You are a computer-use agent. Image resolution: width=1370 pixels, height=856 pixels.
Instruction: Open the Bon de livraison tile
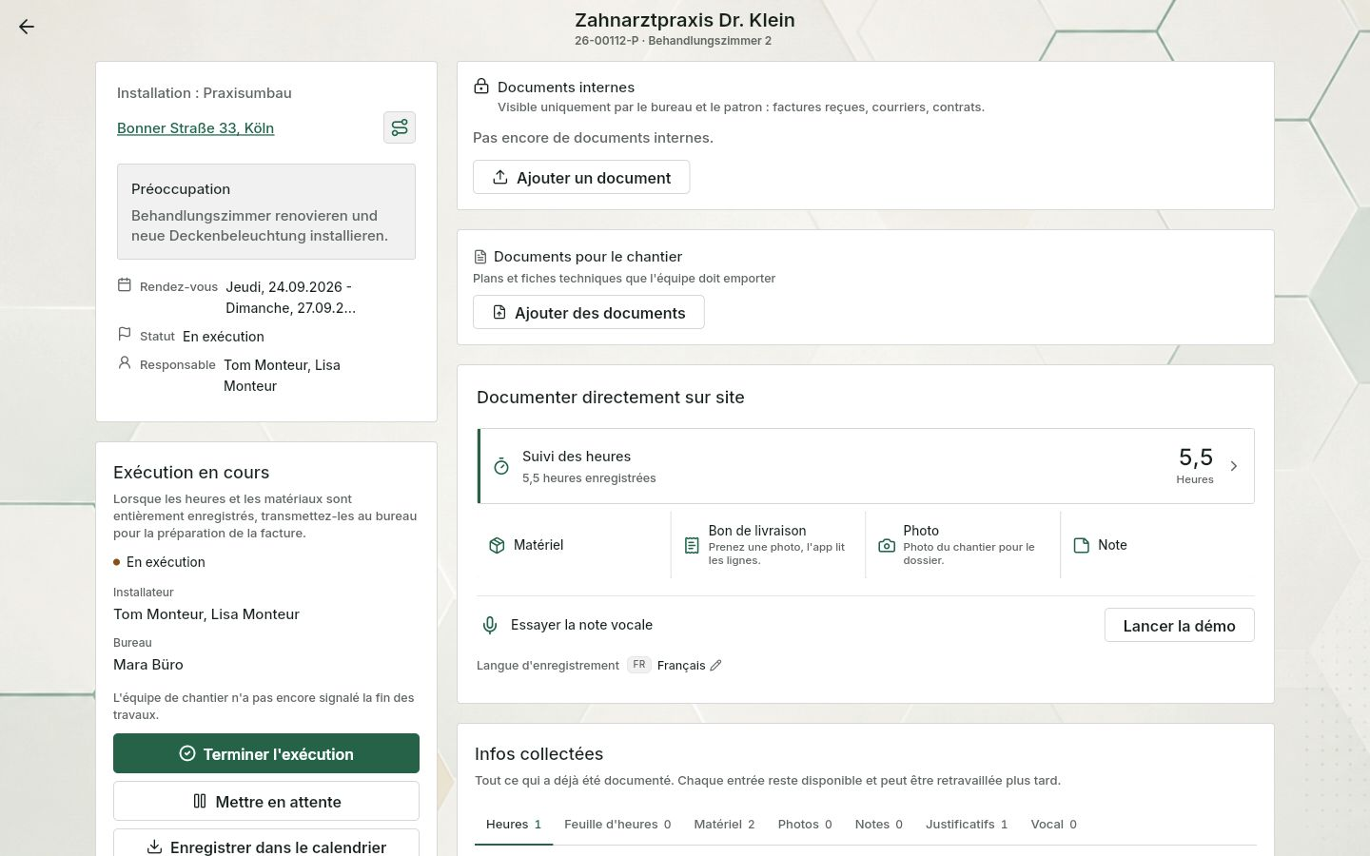769,545
